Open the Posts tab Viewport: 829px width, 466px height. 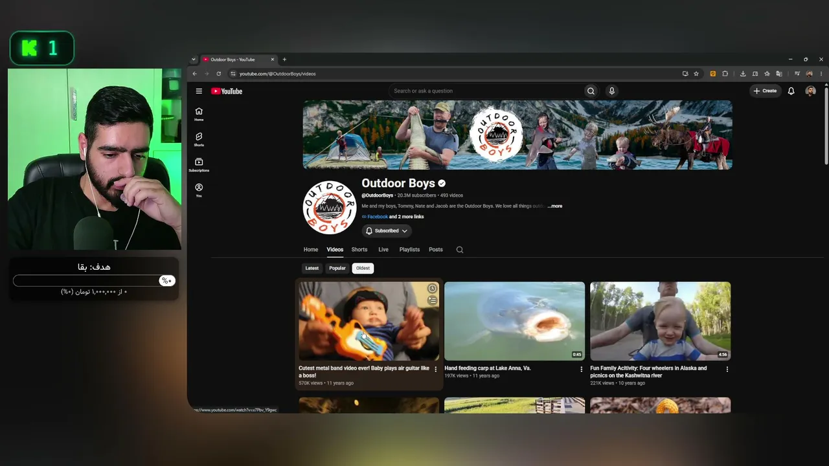(x=436, y=250)
